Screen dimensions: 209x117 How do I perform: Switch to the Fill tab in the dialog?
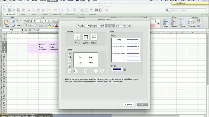[x=117, y=26]
